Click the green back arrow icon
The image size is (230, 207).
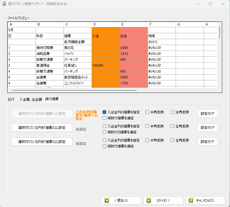pyautogui.click(x=107, y=201)
